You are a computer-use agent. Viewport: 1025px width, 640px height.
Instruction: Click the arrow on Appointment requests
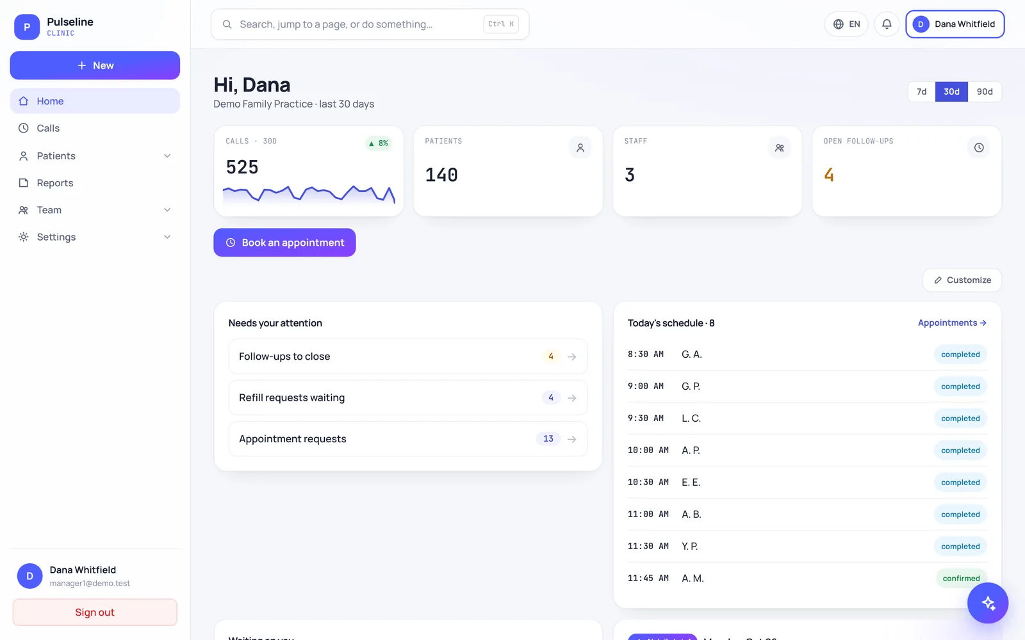click(572, 439)
